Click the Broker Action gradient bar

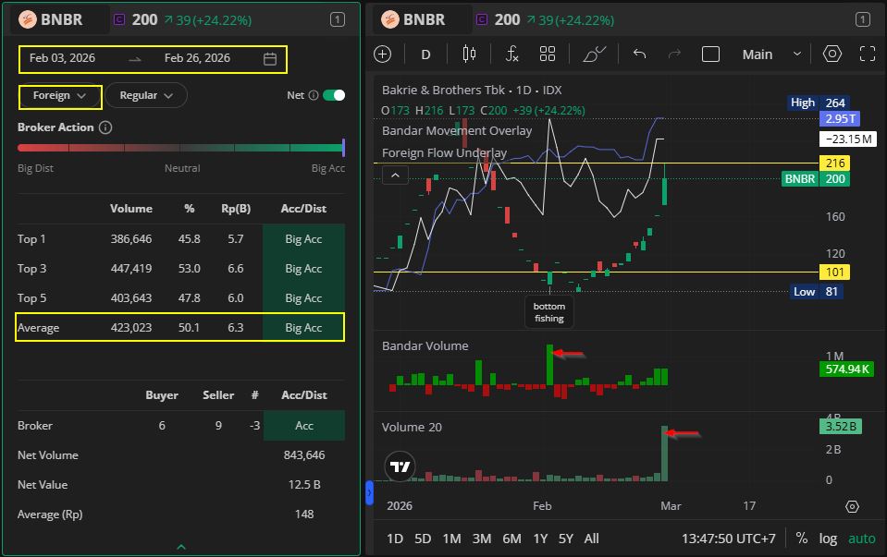tap(180, 148)
